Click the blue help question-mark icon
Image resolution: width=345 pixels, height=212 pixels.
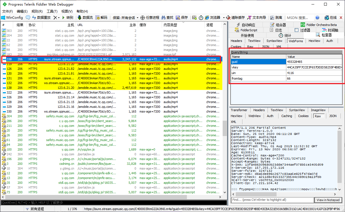pos(317,17)
